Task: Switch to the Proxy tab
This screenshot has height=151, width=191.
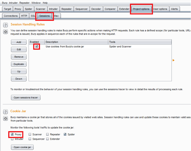Action: coord(18,9)
